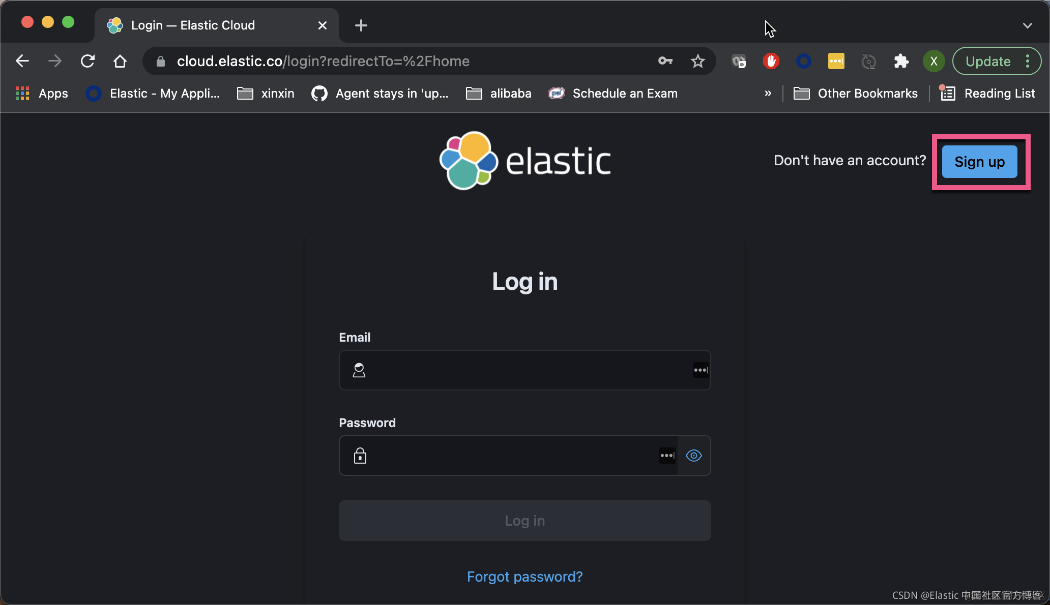
Task: Open the Chrome profile avatar X
Action: (934, 62)
